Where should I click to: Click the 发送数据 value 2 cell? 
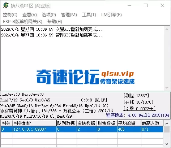click(87, 129)
